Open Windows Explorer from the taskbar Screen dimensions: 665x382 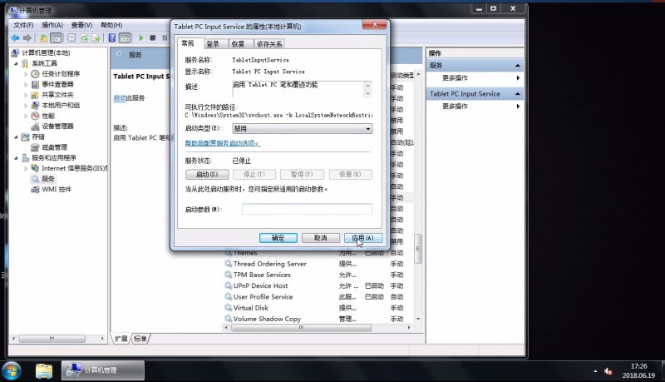point(44,371)
